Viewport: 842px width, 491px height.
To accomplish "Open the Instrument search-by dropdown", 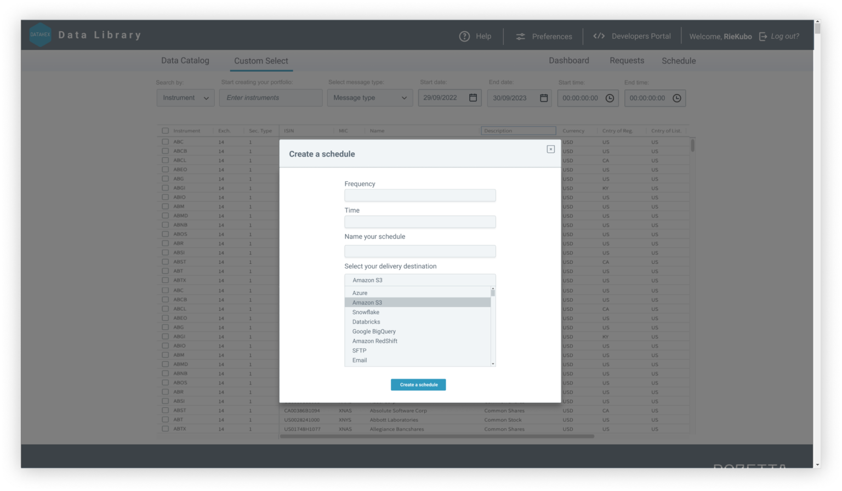I will click(185, 98).
